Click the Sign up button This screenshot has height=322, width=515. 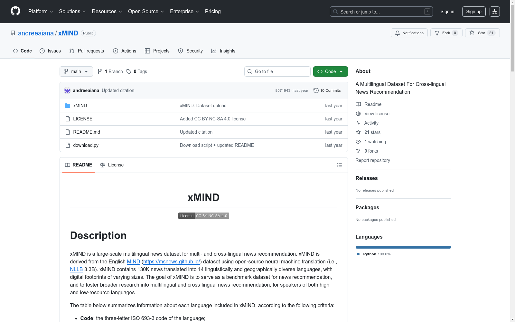474,12
